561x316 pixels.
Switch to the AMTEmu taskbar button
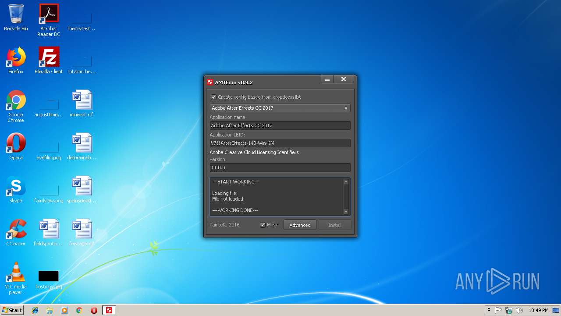point(109,310)
